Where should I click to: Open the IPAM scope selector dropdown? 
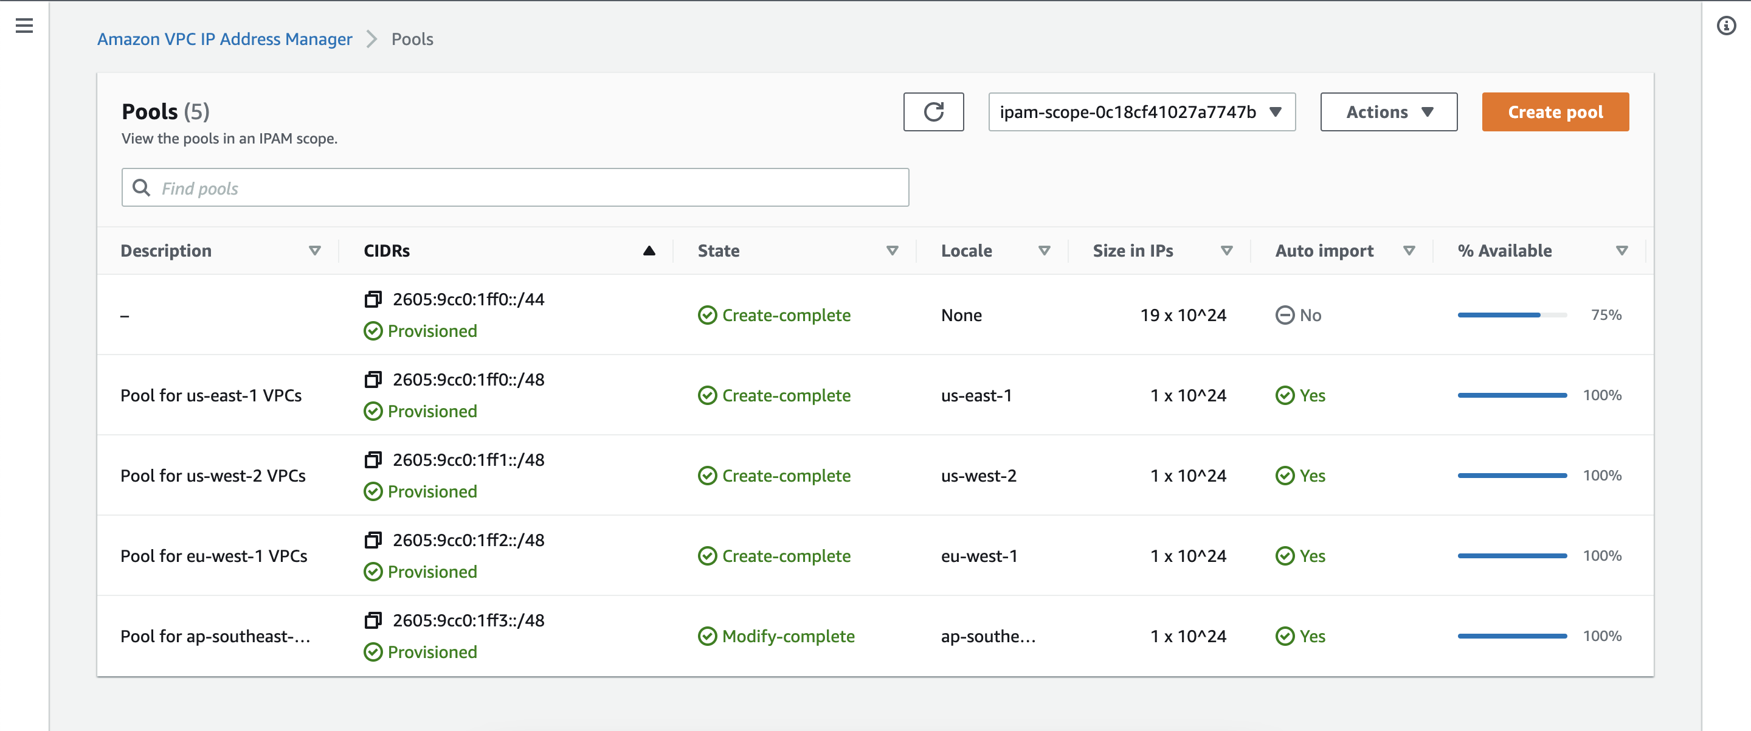(1141, 111)
